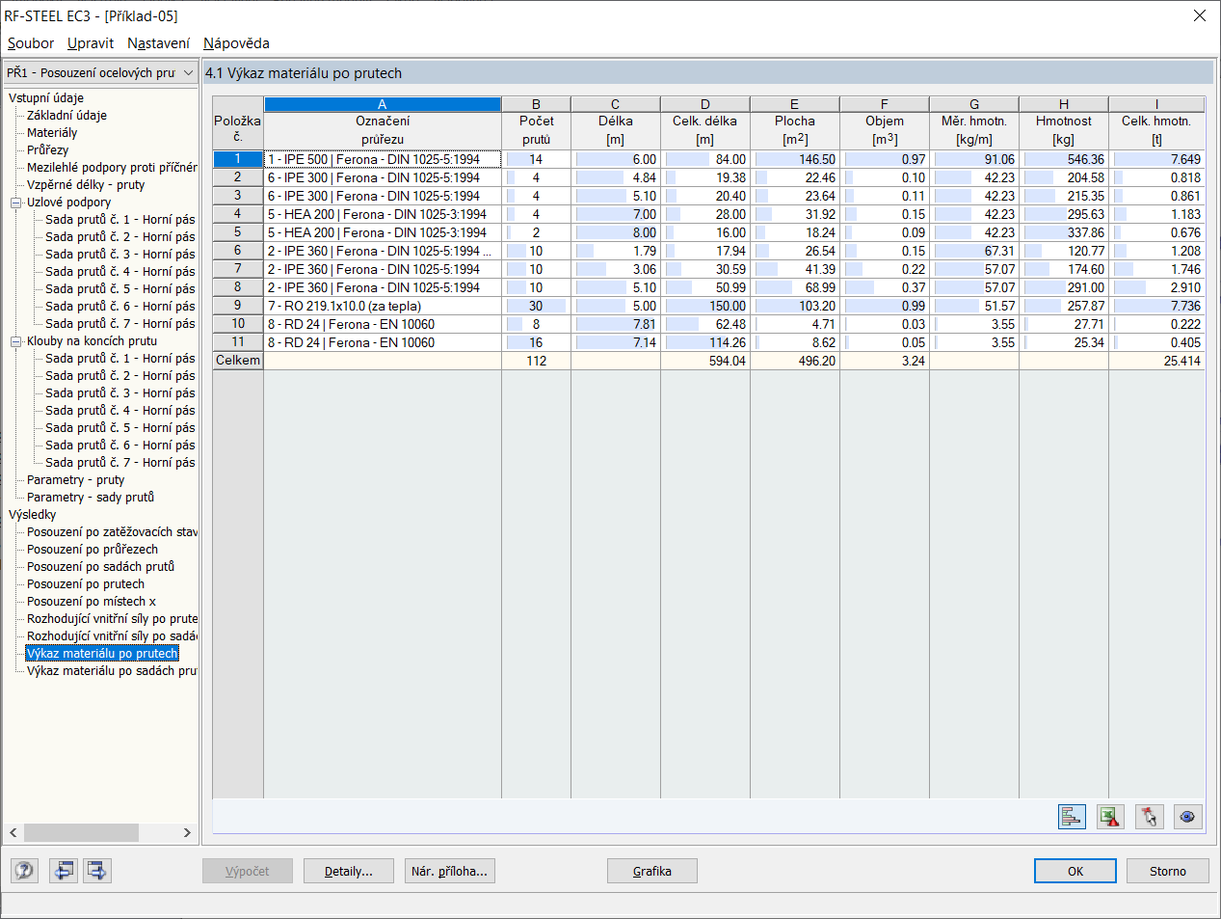The image size is (1221, 919).
Task: Open Průřezy tree item
Action: pyautogui.click(x=47, y=150)
